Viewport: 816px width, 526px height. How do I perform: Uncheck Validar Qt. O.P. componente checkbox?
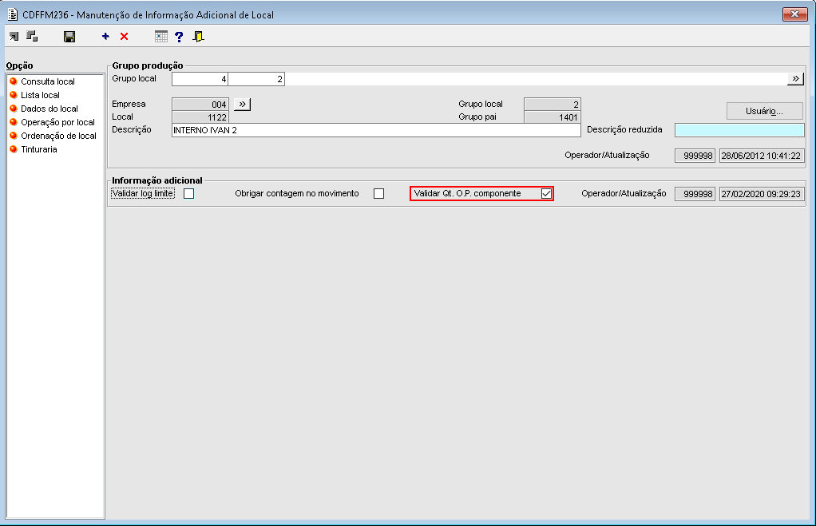click(x=546, y=193)
